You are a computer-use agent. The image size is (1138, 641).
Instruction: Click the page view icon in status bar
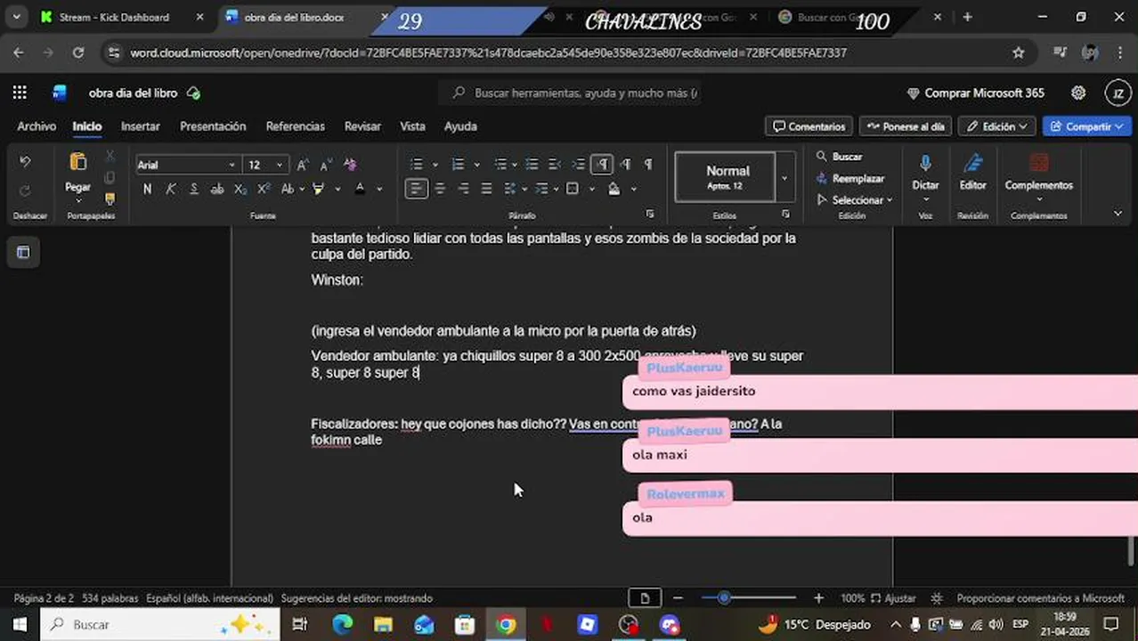(x=645, y=598)
